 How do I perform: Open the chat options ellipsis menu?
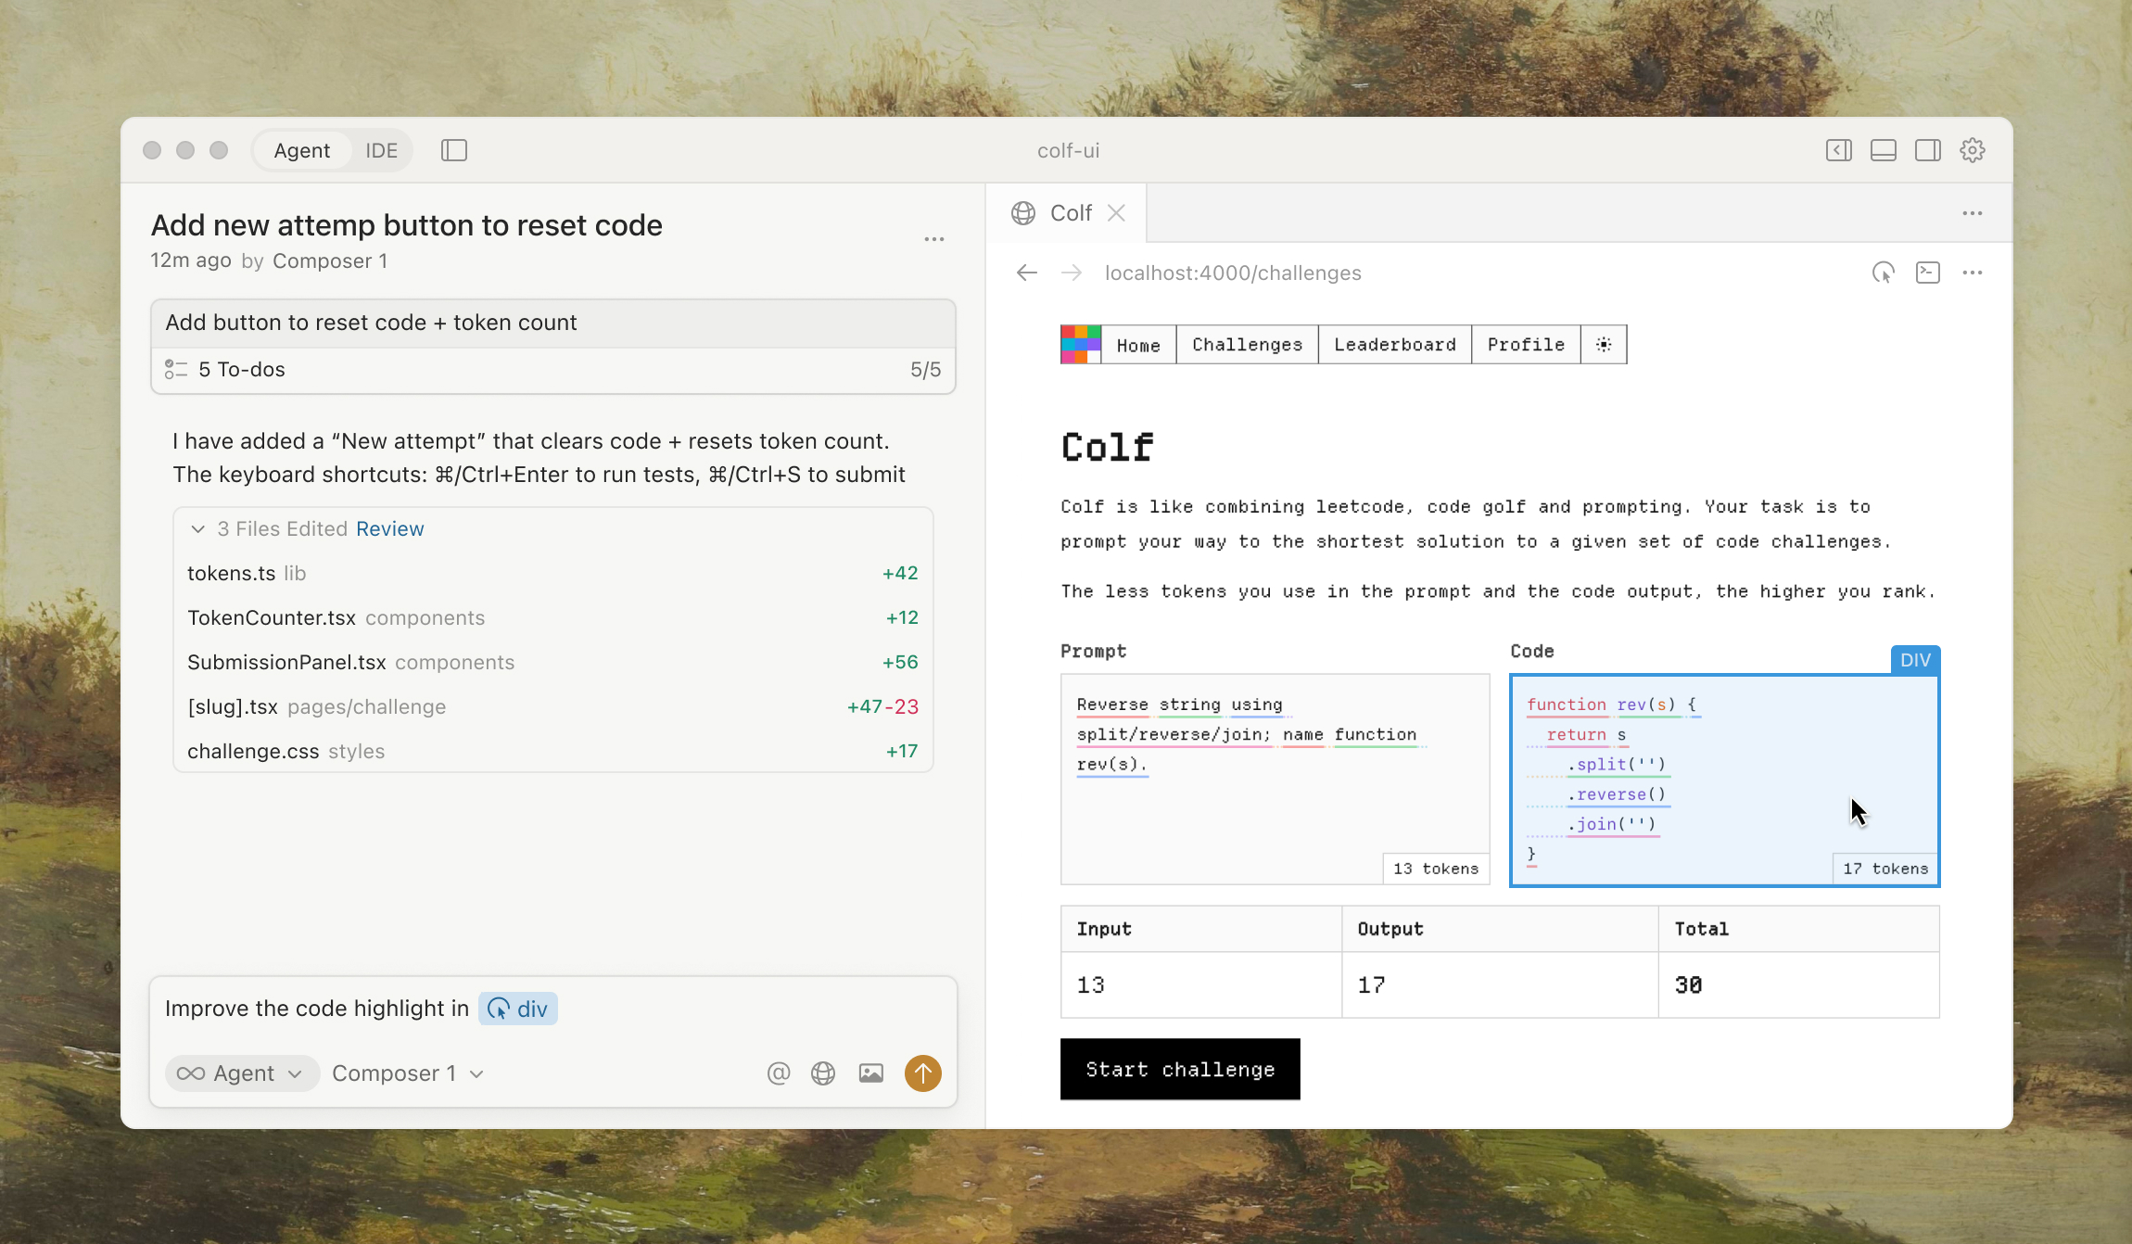click(933, 238)
